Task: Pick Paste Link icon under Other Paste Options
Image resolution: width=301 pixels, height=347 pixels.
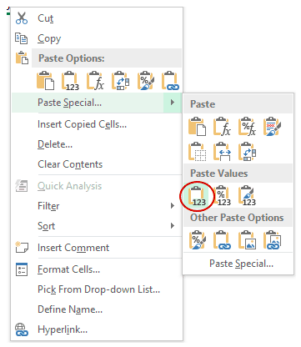Action: (x=222, y=239)
